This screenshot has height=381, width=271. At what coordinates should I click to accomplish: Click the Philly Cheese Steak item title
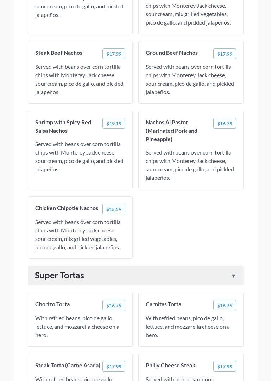170,365
